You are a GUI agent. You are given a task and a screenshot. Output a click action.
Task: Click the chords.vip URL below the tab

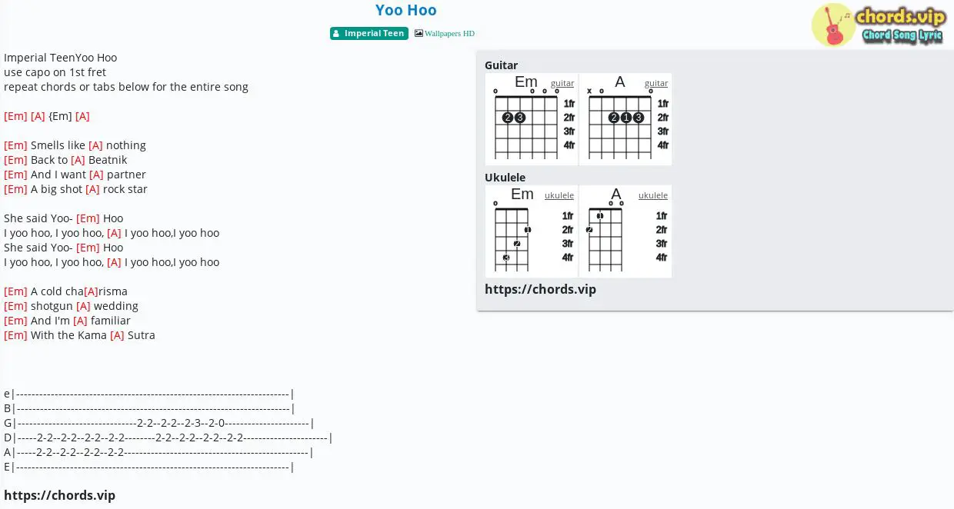click(x=59, y=495)
